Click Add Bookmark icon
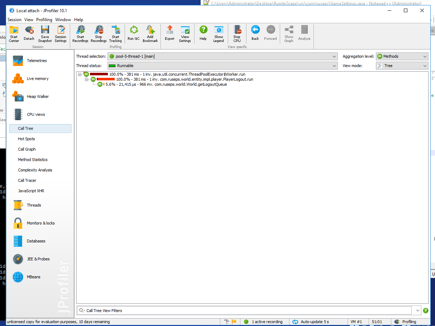The image size is (435, 326). click(x=150, y=34)
